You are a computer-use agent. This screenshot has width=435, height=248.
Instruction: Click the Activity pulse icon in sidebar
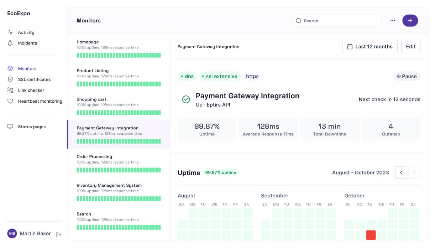click(10, 32)
